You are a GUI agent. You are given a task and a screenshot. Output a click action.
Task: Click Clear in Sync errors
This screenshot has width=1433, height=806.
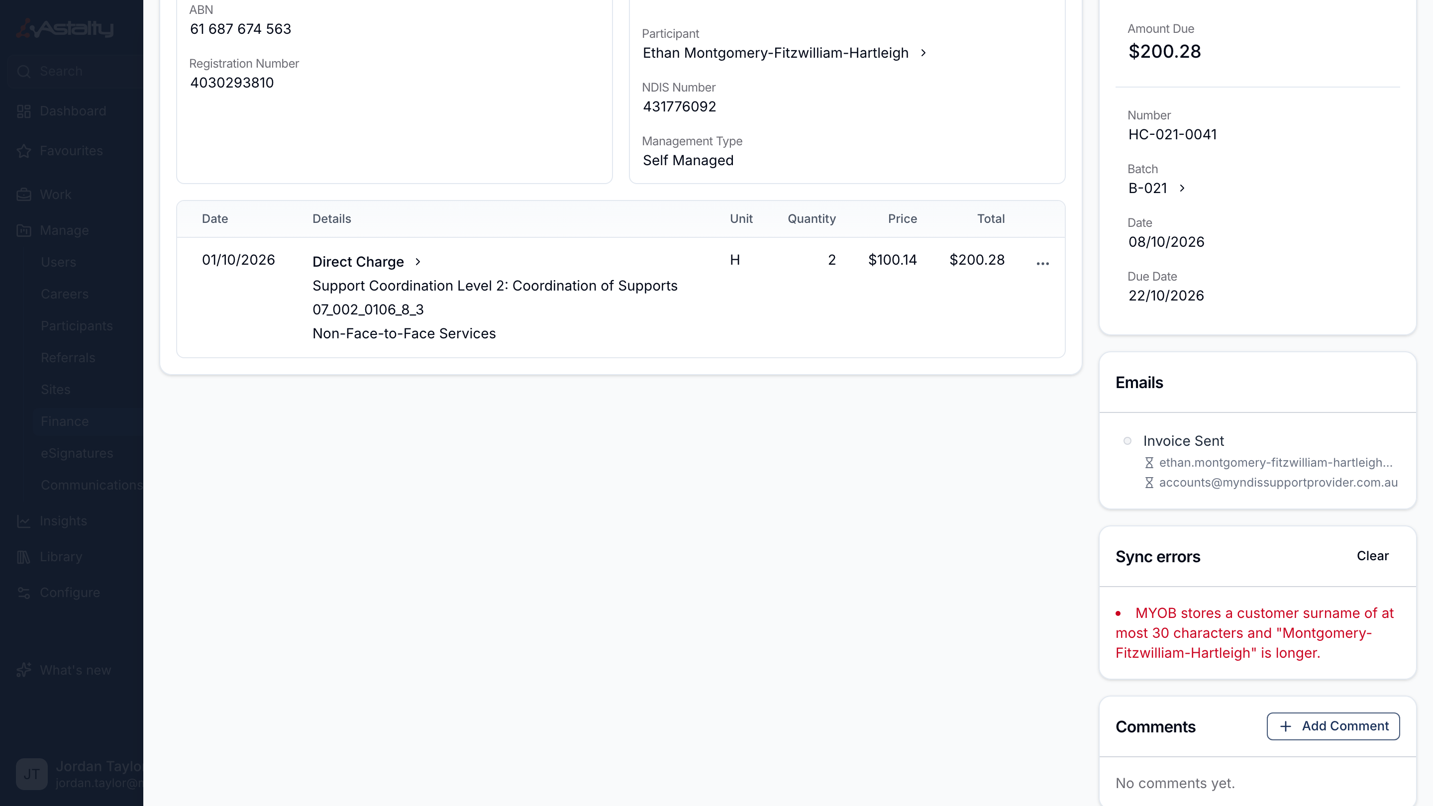pyautogui.click(x=1372, y=556)
